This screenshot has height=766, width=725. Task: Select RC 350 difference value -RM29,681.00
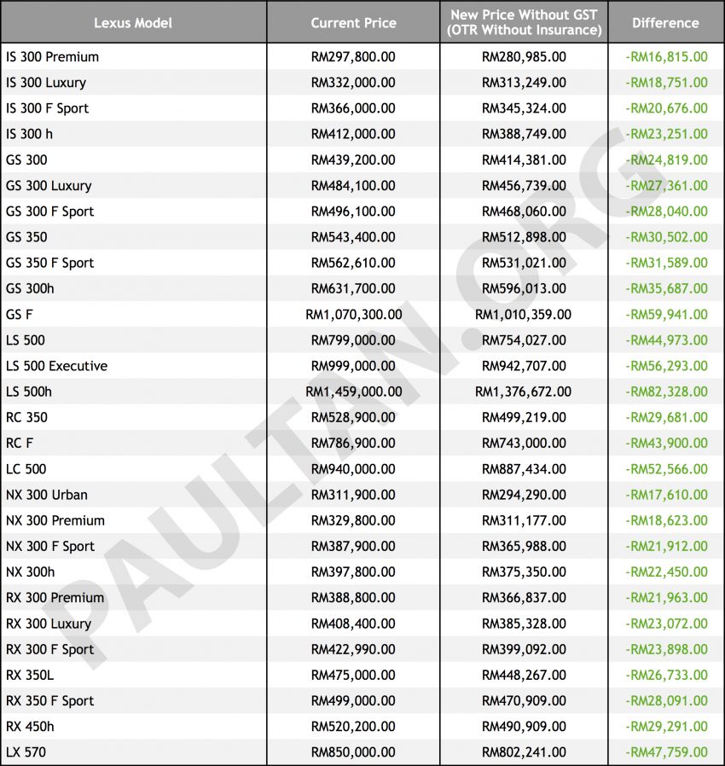coord(666,417)
